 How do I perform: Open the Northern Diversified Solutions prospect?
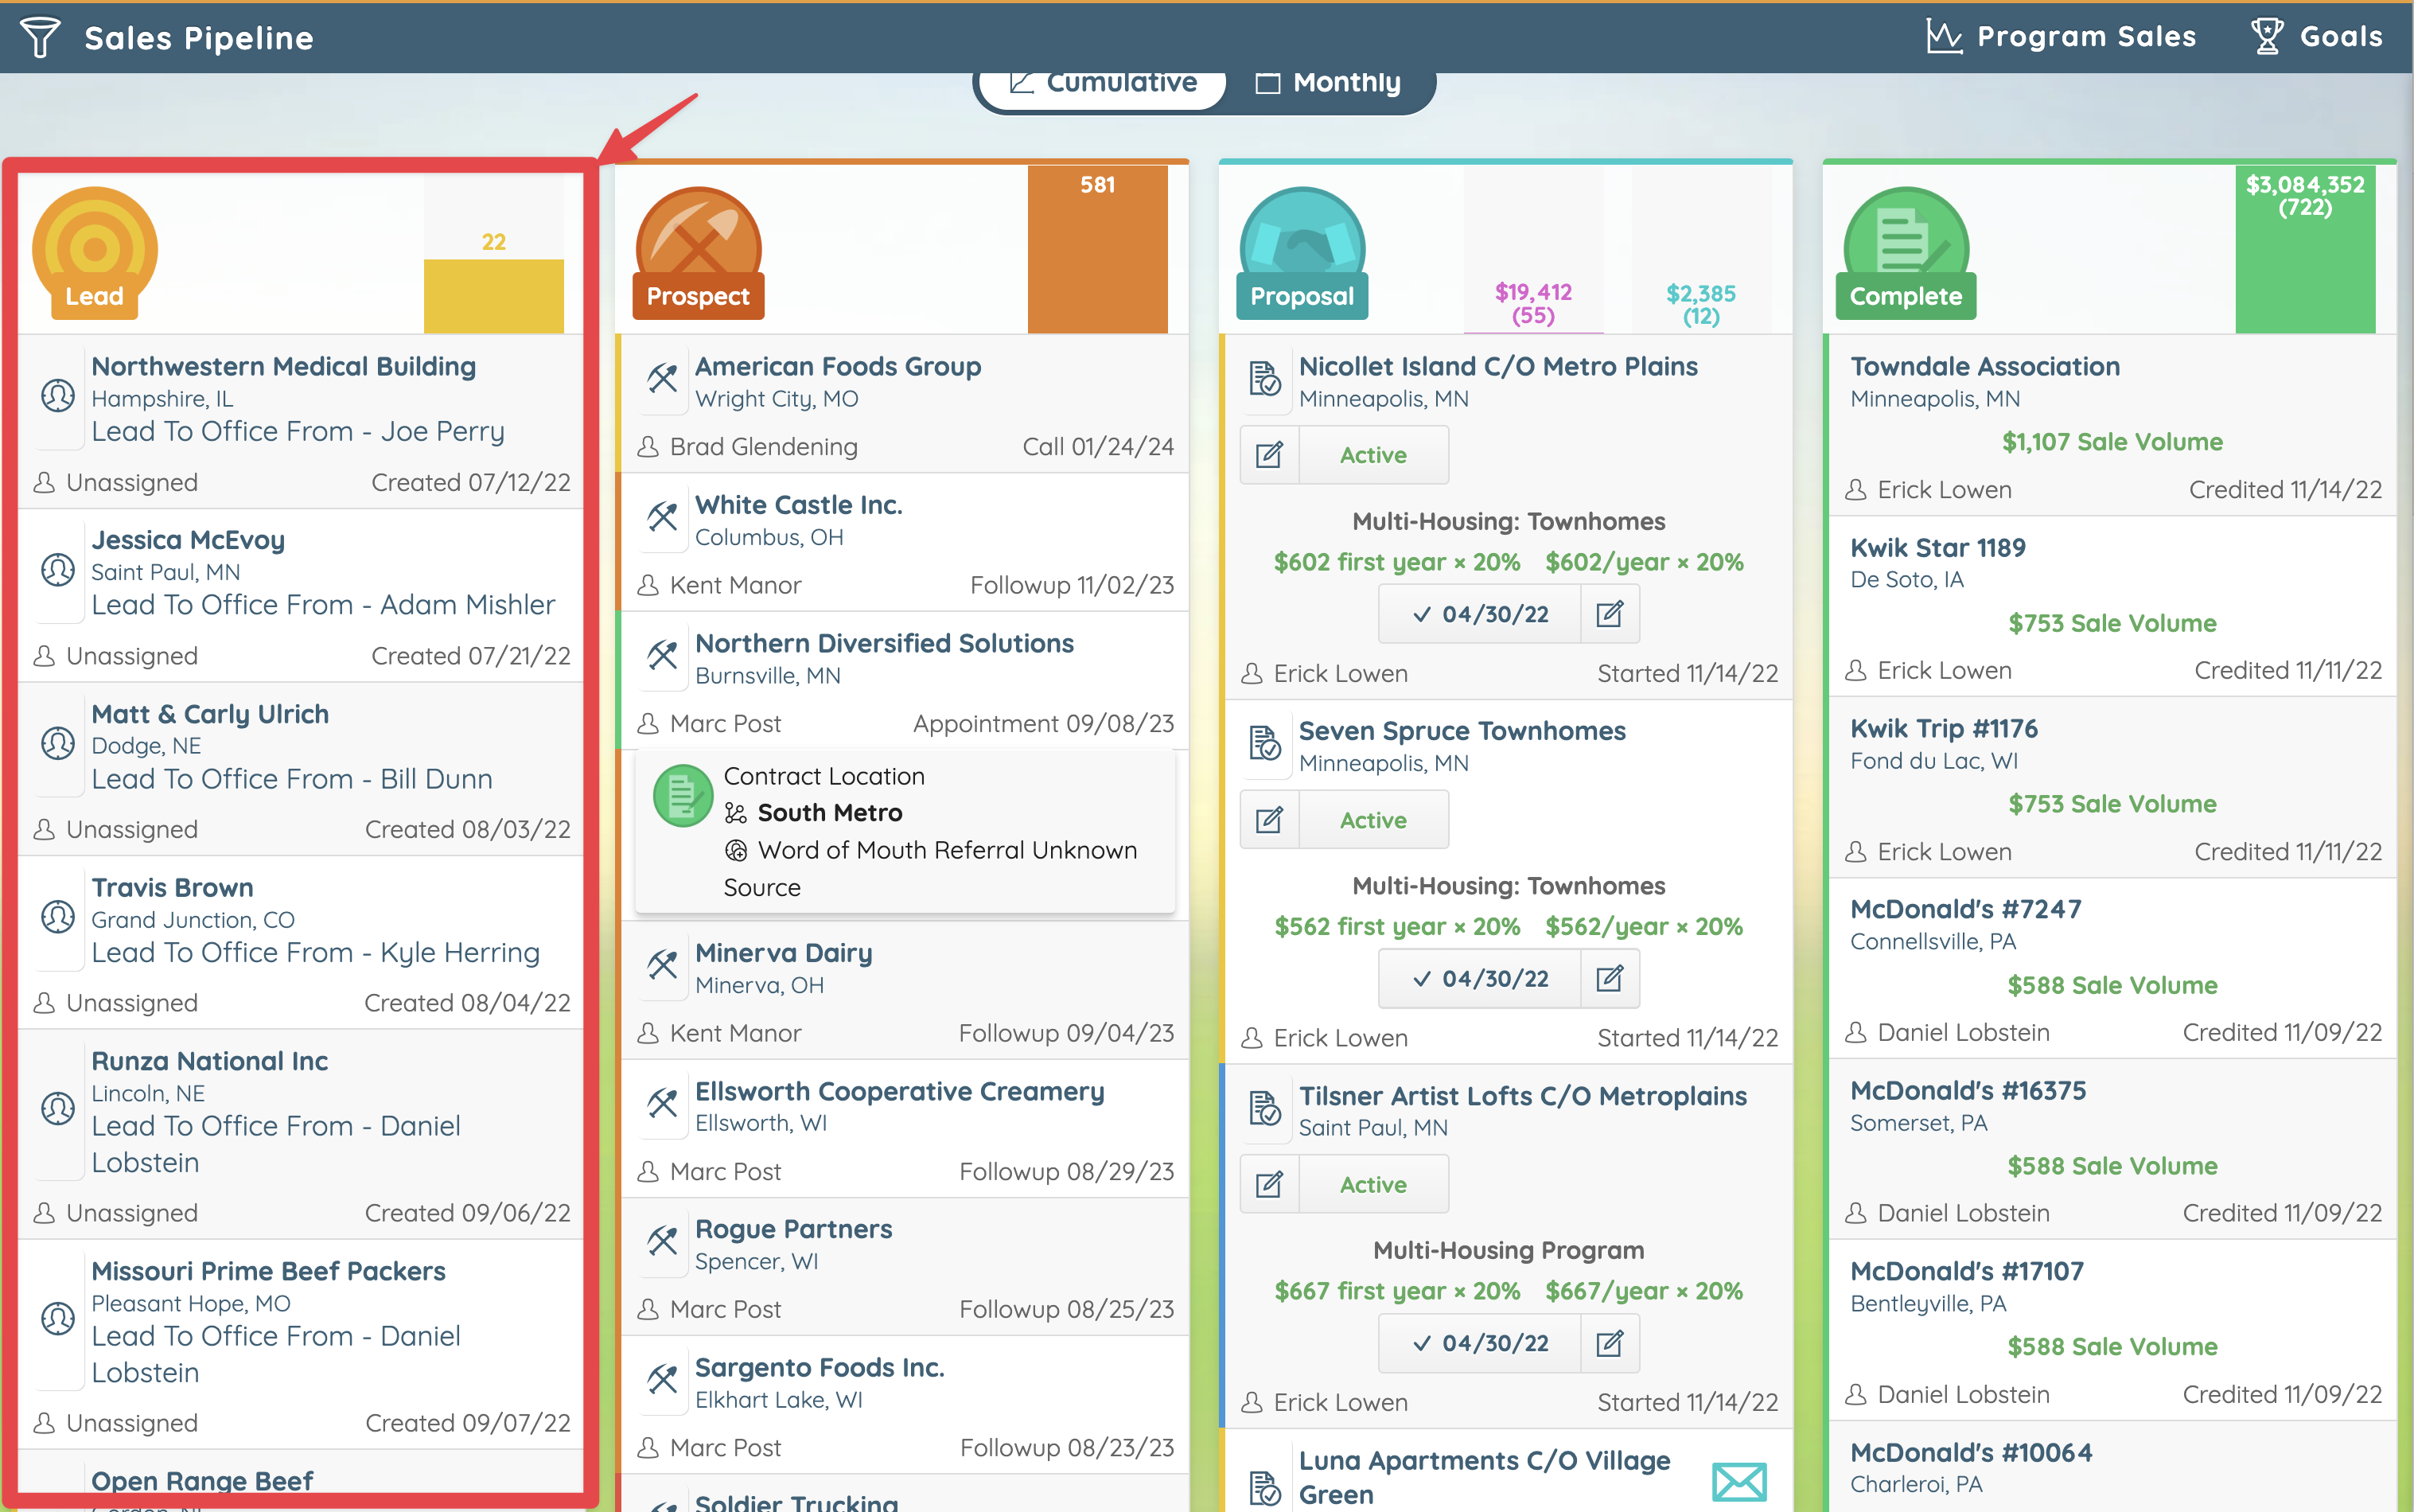[x=885, y=643]
